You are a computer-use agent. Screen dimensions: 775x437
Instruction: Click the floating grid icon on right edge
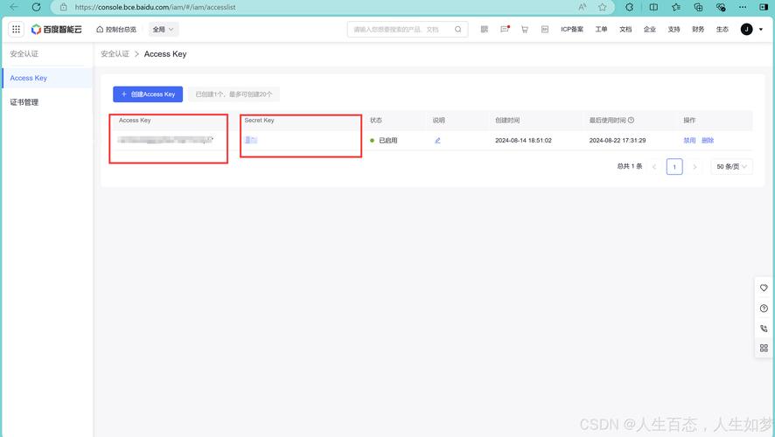pos(764,348)
